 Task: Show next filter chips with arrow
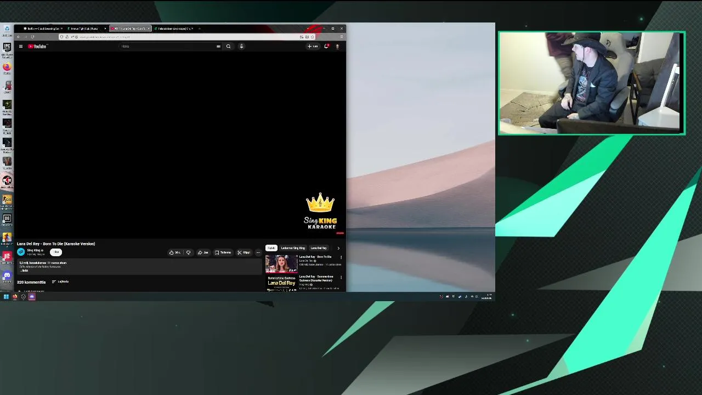(338, 248)
